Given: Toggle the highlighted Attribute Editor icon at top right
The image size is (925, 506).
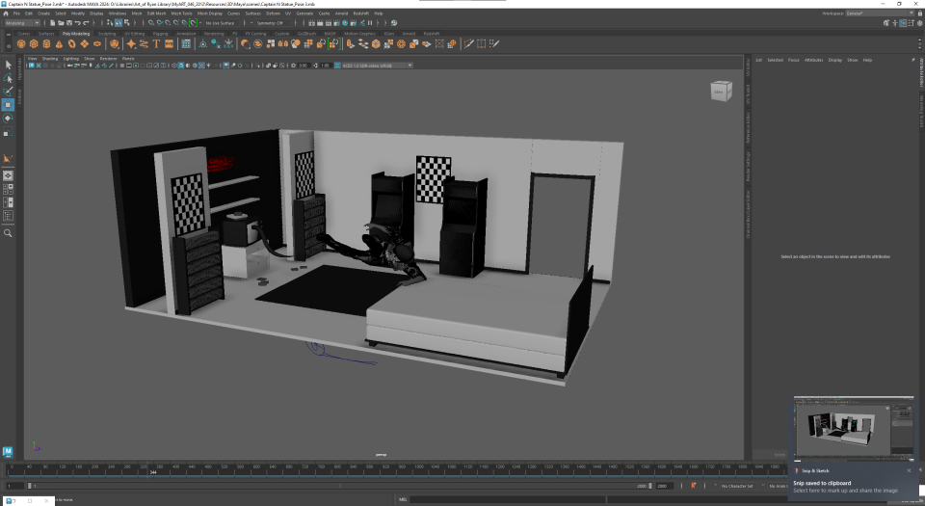Looking at the screenshot, I should (x=903, y=23).
